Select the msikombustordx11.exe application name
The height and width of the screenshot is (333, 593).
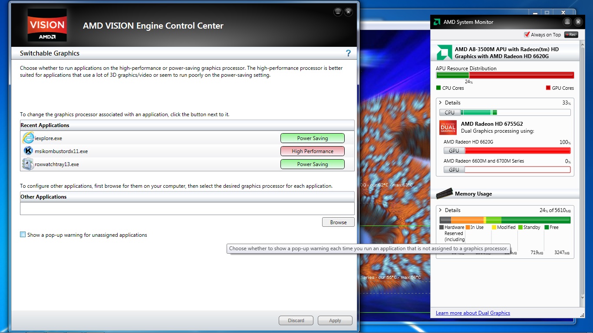(61, 151)
